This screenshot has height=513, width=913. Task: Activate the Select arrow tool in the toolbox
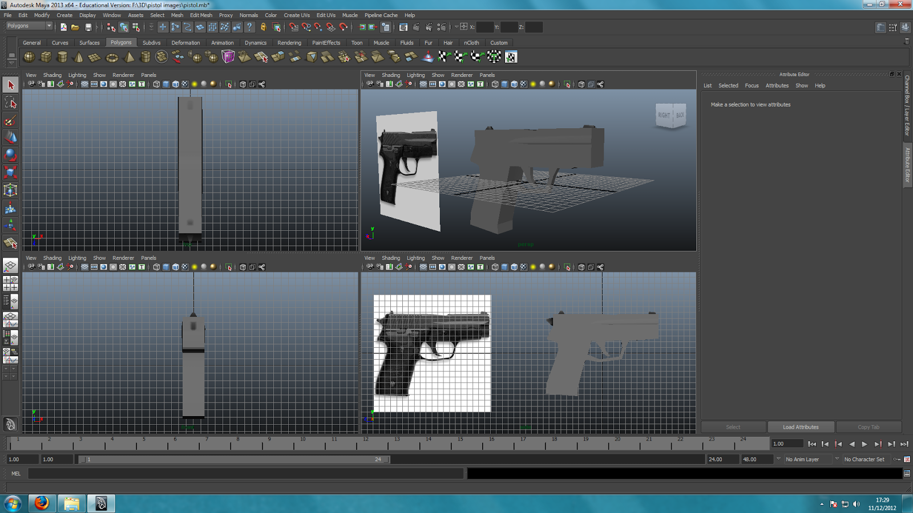click(10, 84)
